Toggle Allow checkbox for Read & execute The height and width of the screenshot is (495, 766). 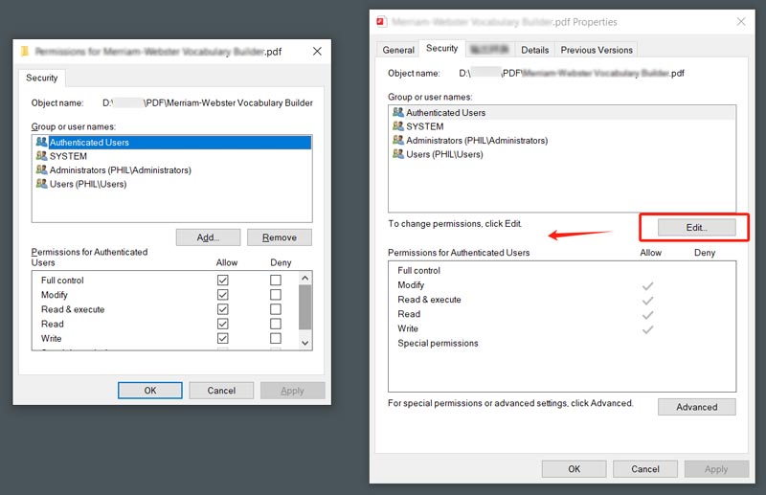[x=223, y=309]
